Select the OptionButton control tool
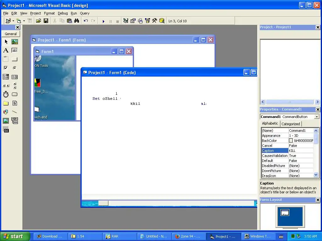The image size is (322, 241). tap(14, 68)
